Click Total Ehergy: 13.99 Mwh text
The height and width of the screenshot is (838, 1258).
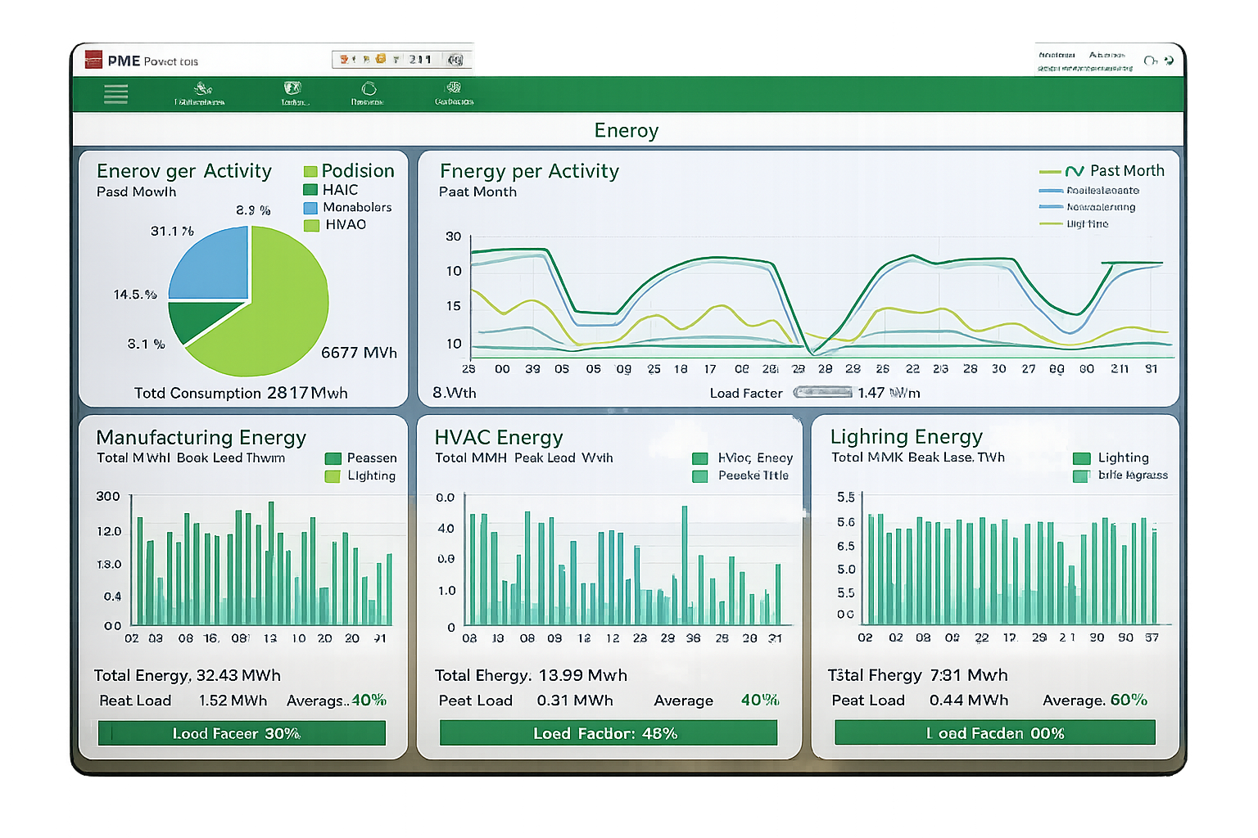(x=531, y=676)
